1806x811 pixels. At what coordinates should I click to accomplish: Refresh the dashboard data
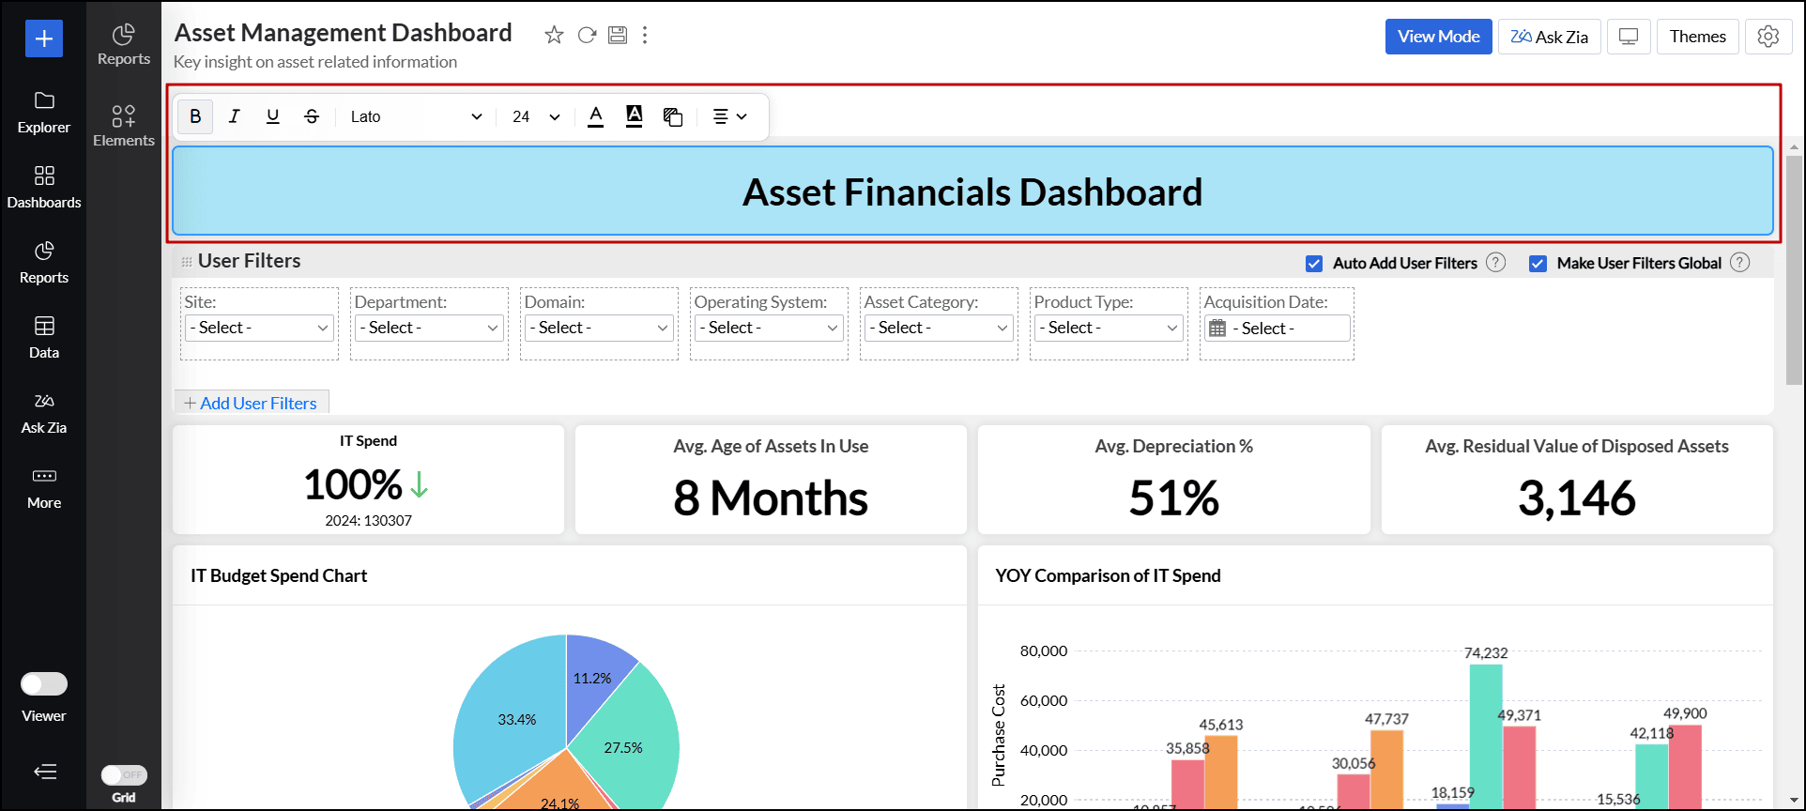(x=587, y=36)
